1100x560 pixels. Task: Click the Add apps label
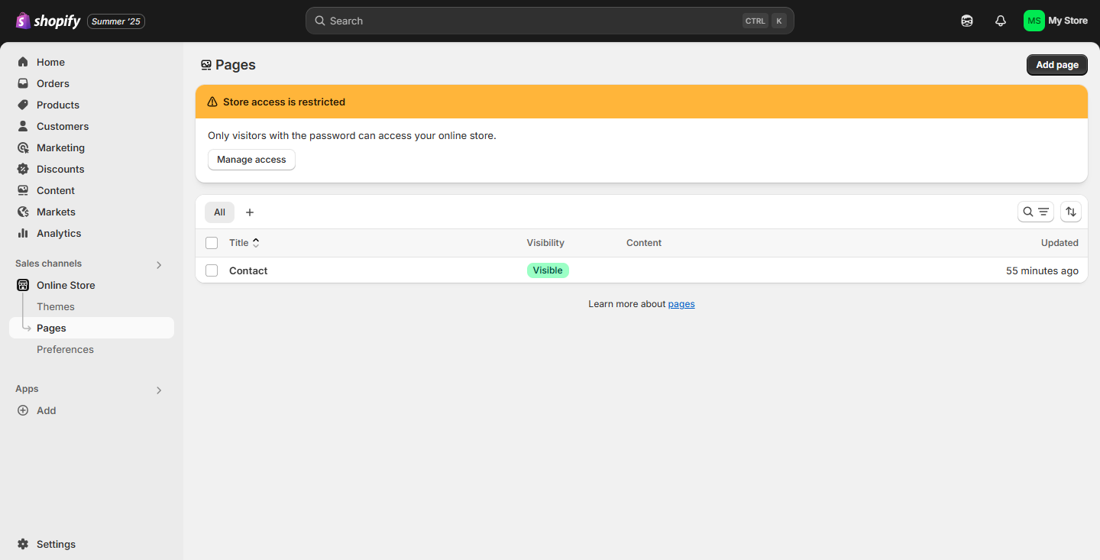point(47,410)
